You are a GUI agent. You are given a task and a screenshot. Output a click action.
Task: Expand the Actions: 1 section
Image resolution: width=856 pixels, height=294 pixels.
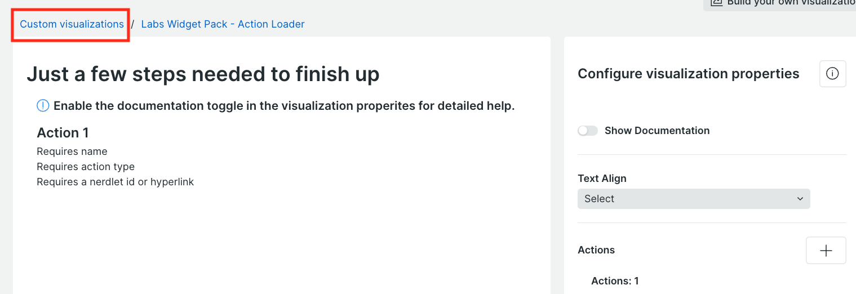coord(615,280)
